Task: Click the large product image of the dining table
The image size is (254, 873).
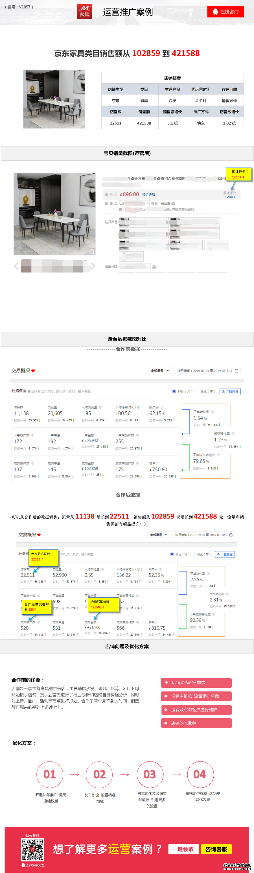Action: coord(54,214)
